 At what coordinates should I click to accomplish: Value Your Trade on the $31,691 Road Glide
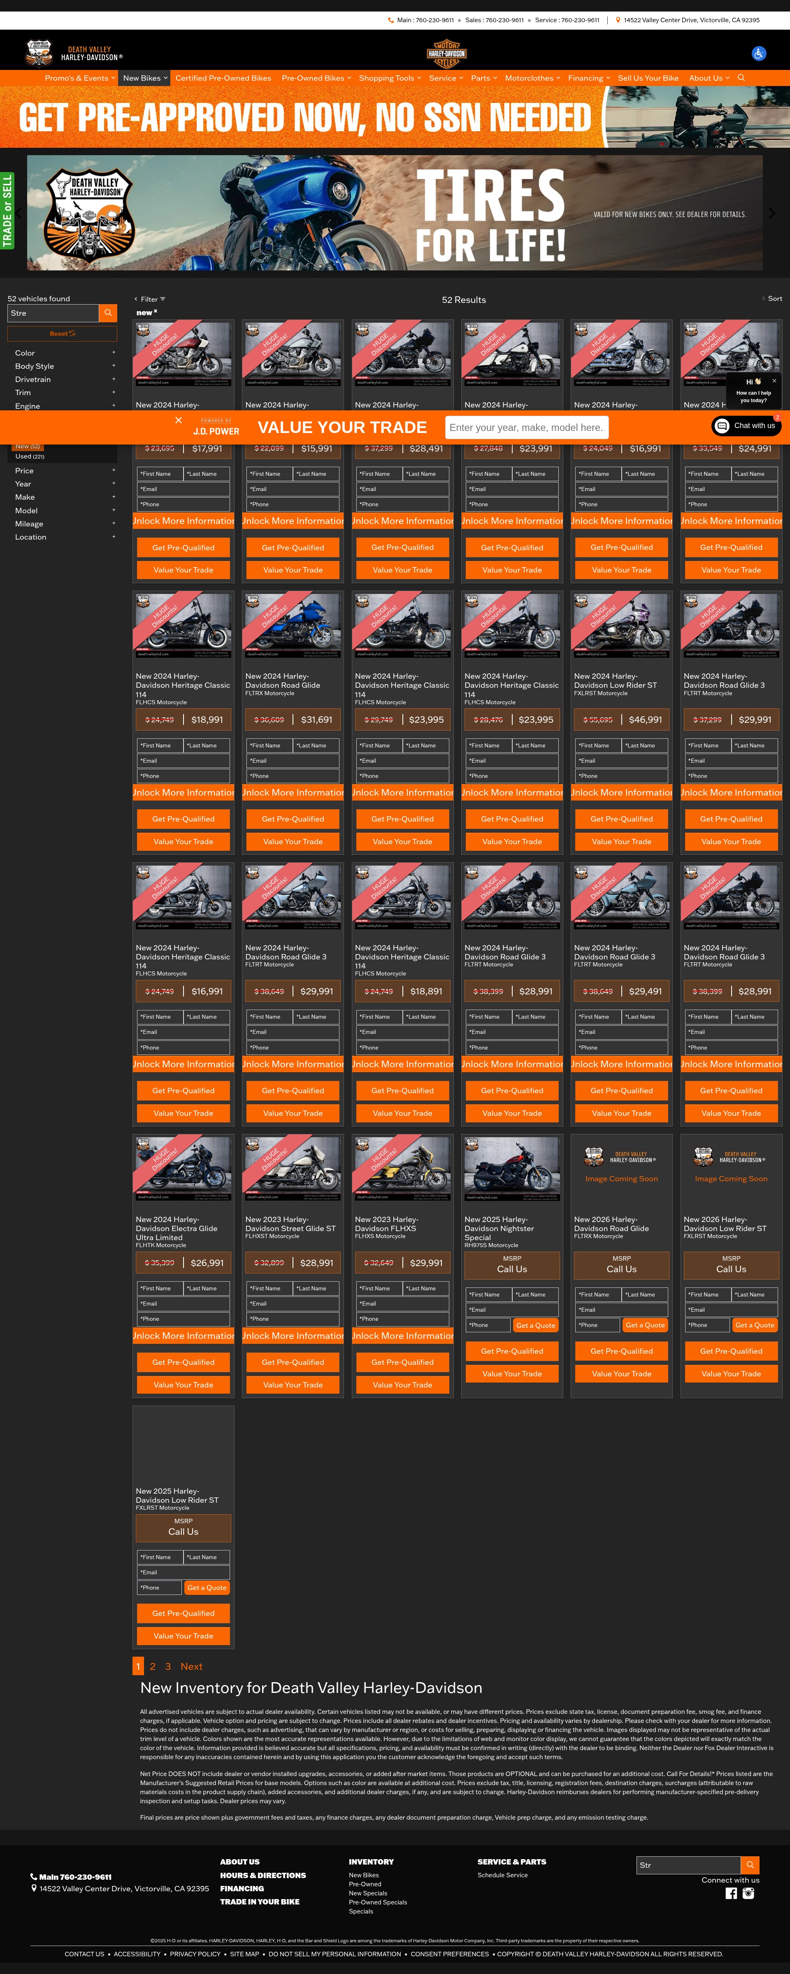tap(293, 842)
